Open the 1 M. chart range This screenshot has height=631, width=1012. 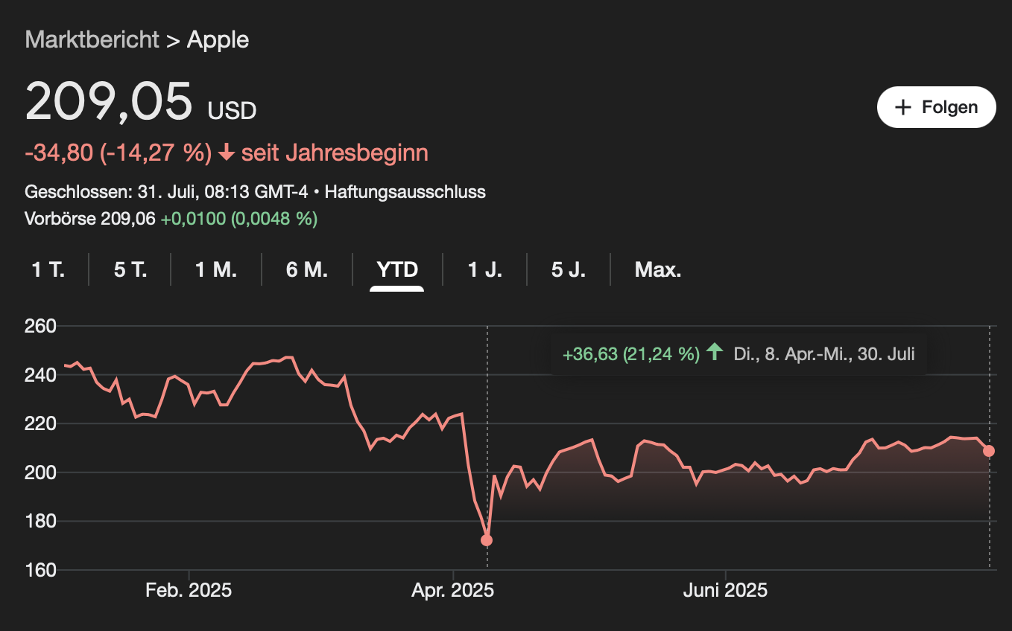[216, 269]
